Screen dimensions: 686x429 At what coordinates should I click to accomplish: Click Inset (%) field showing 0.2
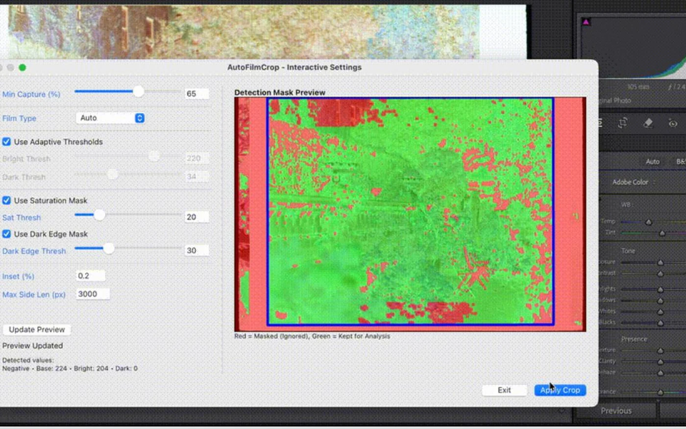[x=91, y=276]
